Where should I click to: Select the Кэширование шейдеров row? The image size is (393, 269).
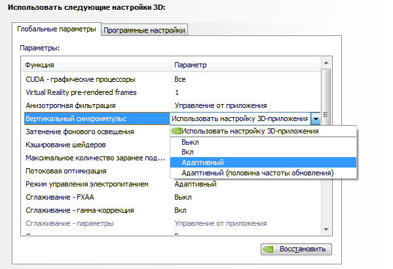tap(96, 145)
